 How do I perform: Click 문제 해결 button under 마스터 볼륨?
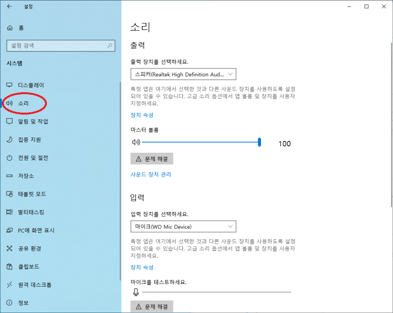coord(152,158)
